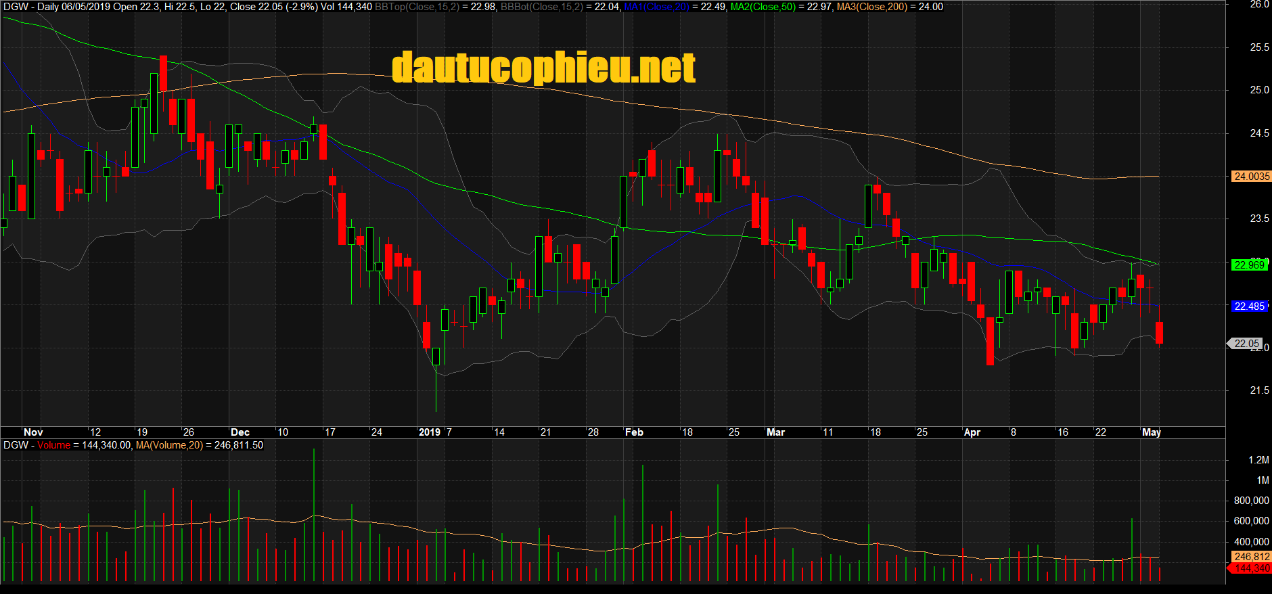Click the green 22.969 price tag
Screen dimensions: 1272x594
1249,265
